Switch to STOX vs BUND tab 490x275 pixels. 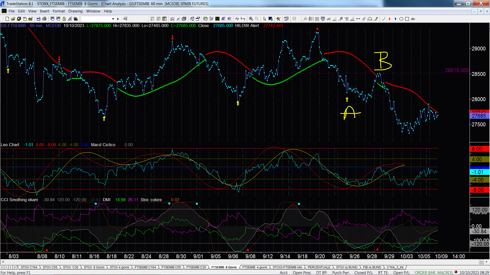tap(347, 267)
